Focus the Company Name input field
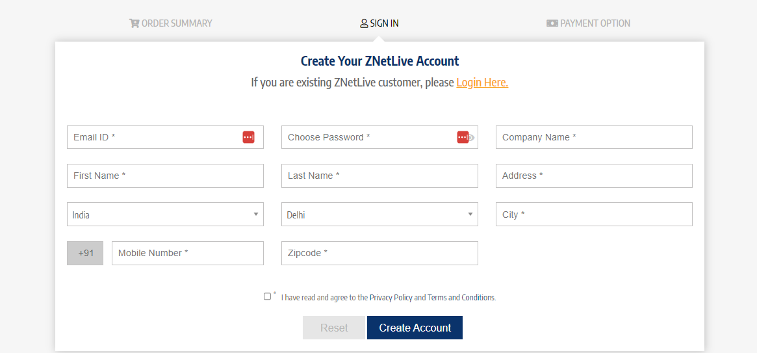The height and width of the screenshot is (353, 757). click(594, 137)
